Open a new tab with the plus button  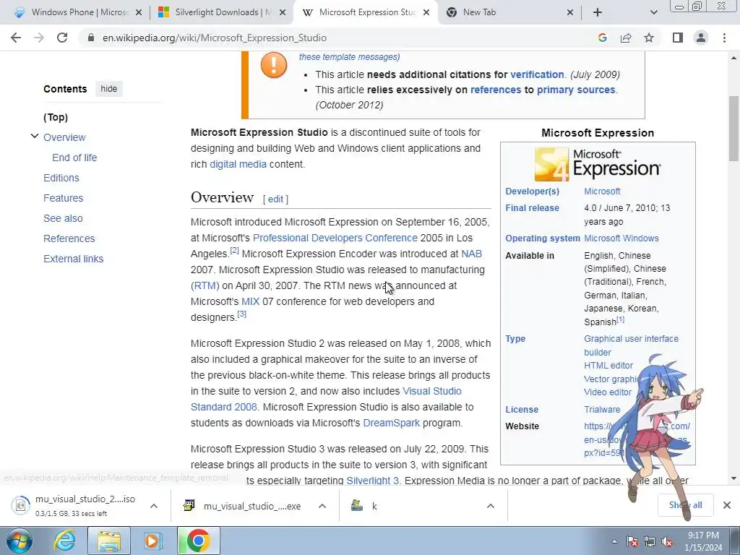(x=598, y=12)
